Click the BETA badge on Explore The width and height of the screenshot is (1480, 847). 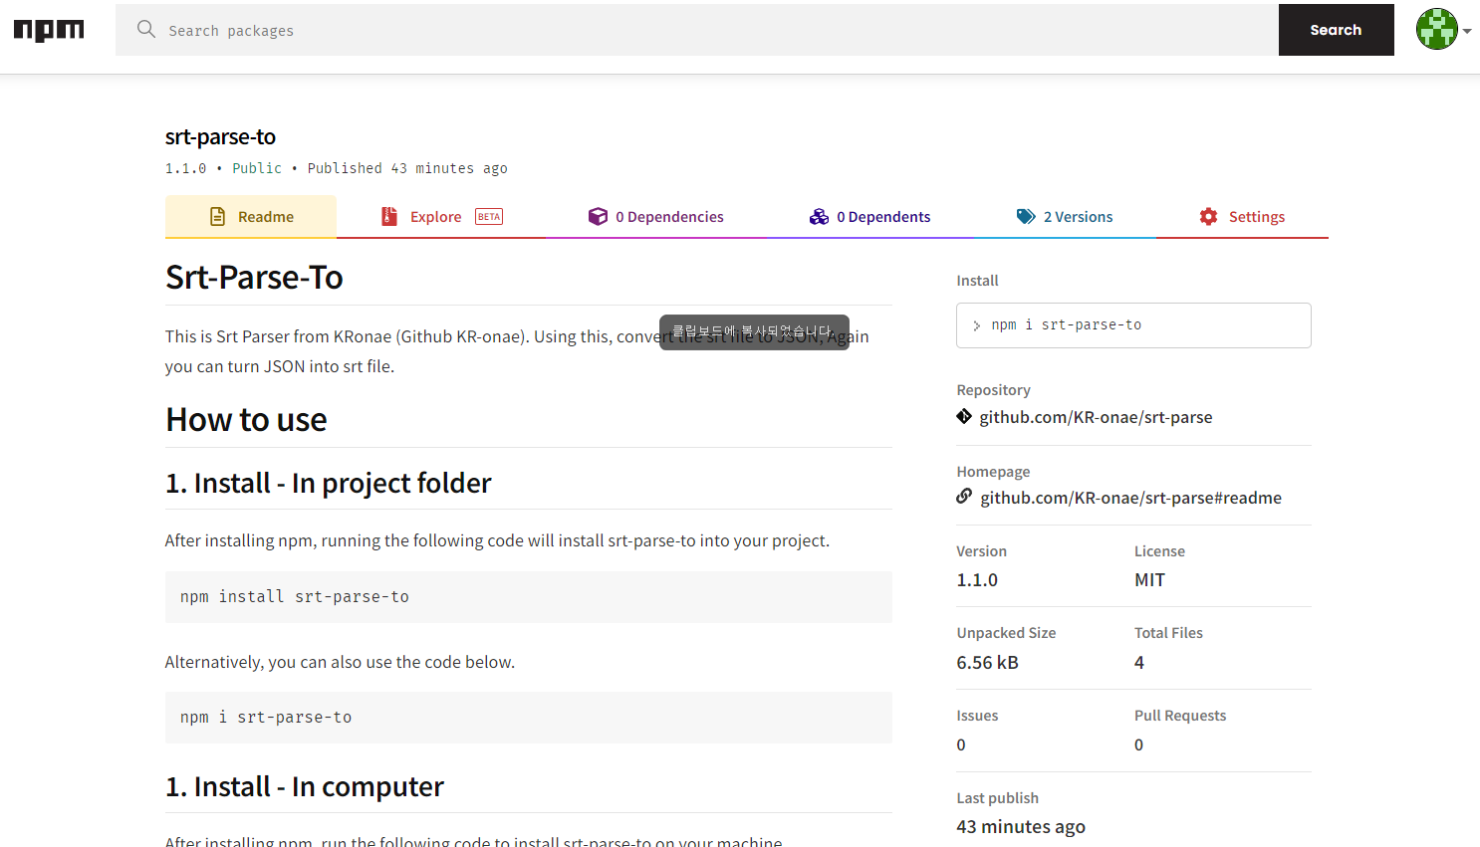click(x=489, y=216)
